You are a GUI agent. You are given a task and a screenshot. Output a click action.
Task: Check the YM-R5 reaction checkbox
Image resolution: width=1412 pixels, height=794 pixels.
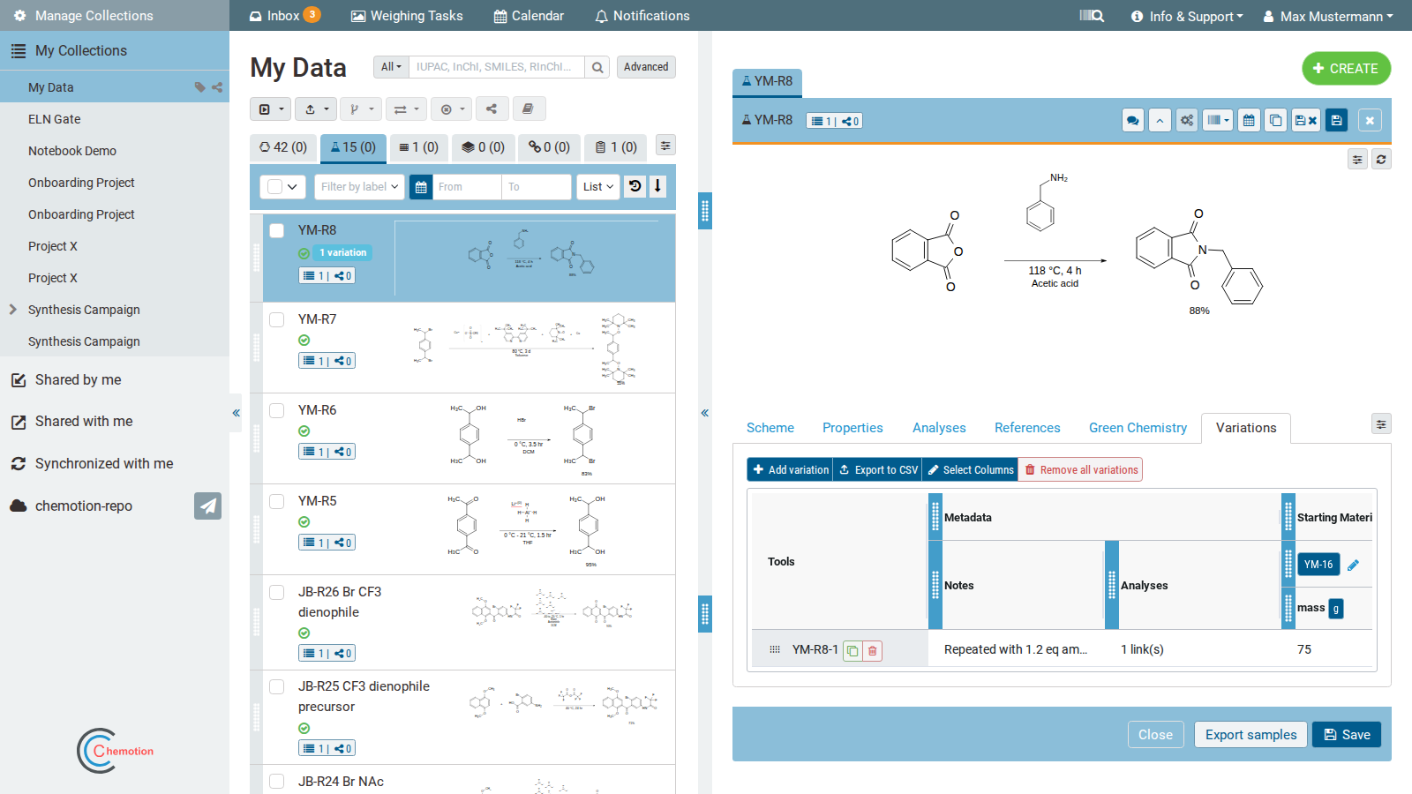tap(277, 501)
